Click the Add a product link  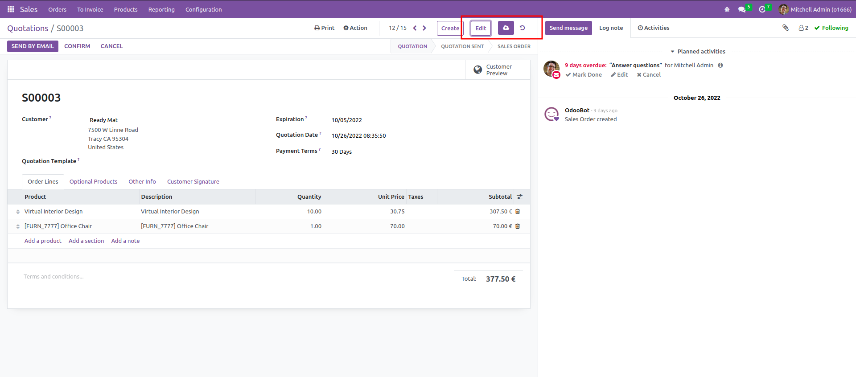(43, 241)
